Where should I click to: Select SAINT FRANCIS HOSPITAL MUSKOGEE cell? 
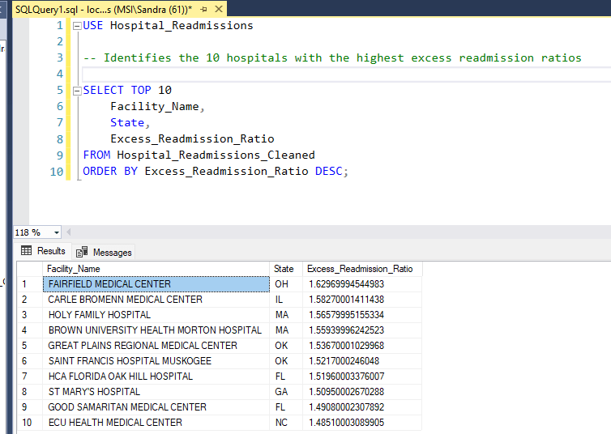[x=156, y=361]
